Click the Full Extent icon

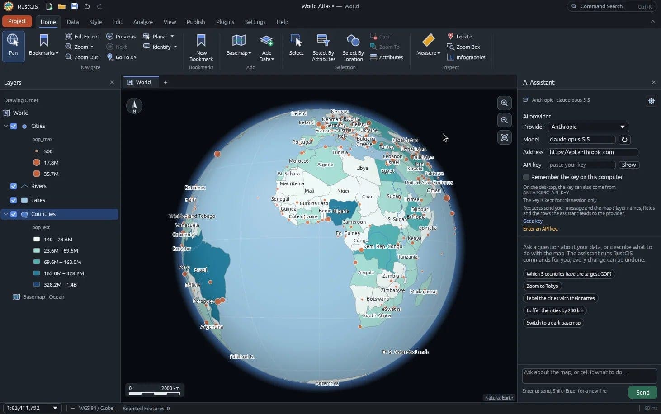pos(69,36)
